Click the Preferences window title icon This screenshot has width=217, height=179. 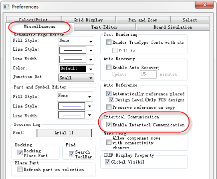coord(6,7)
